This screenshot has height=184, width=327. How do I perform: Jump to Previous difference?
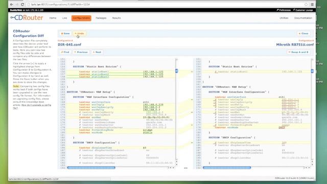coord(81,52)
